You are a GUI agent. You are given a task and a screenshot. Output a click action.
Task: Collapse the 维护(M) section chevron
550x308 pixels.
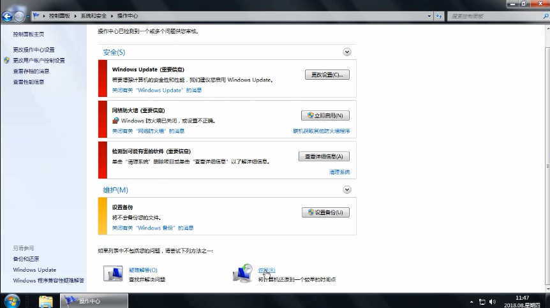click(347, 190)
